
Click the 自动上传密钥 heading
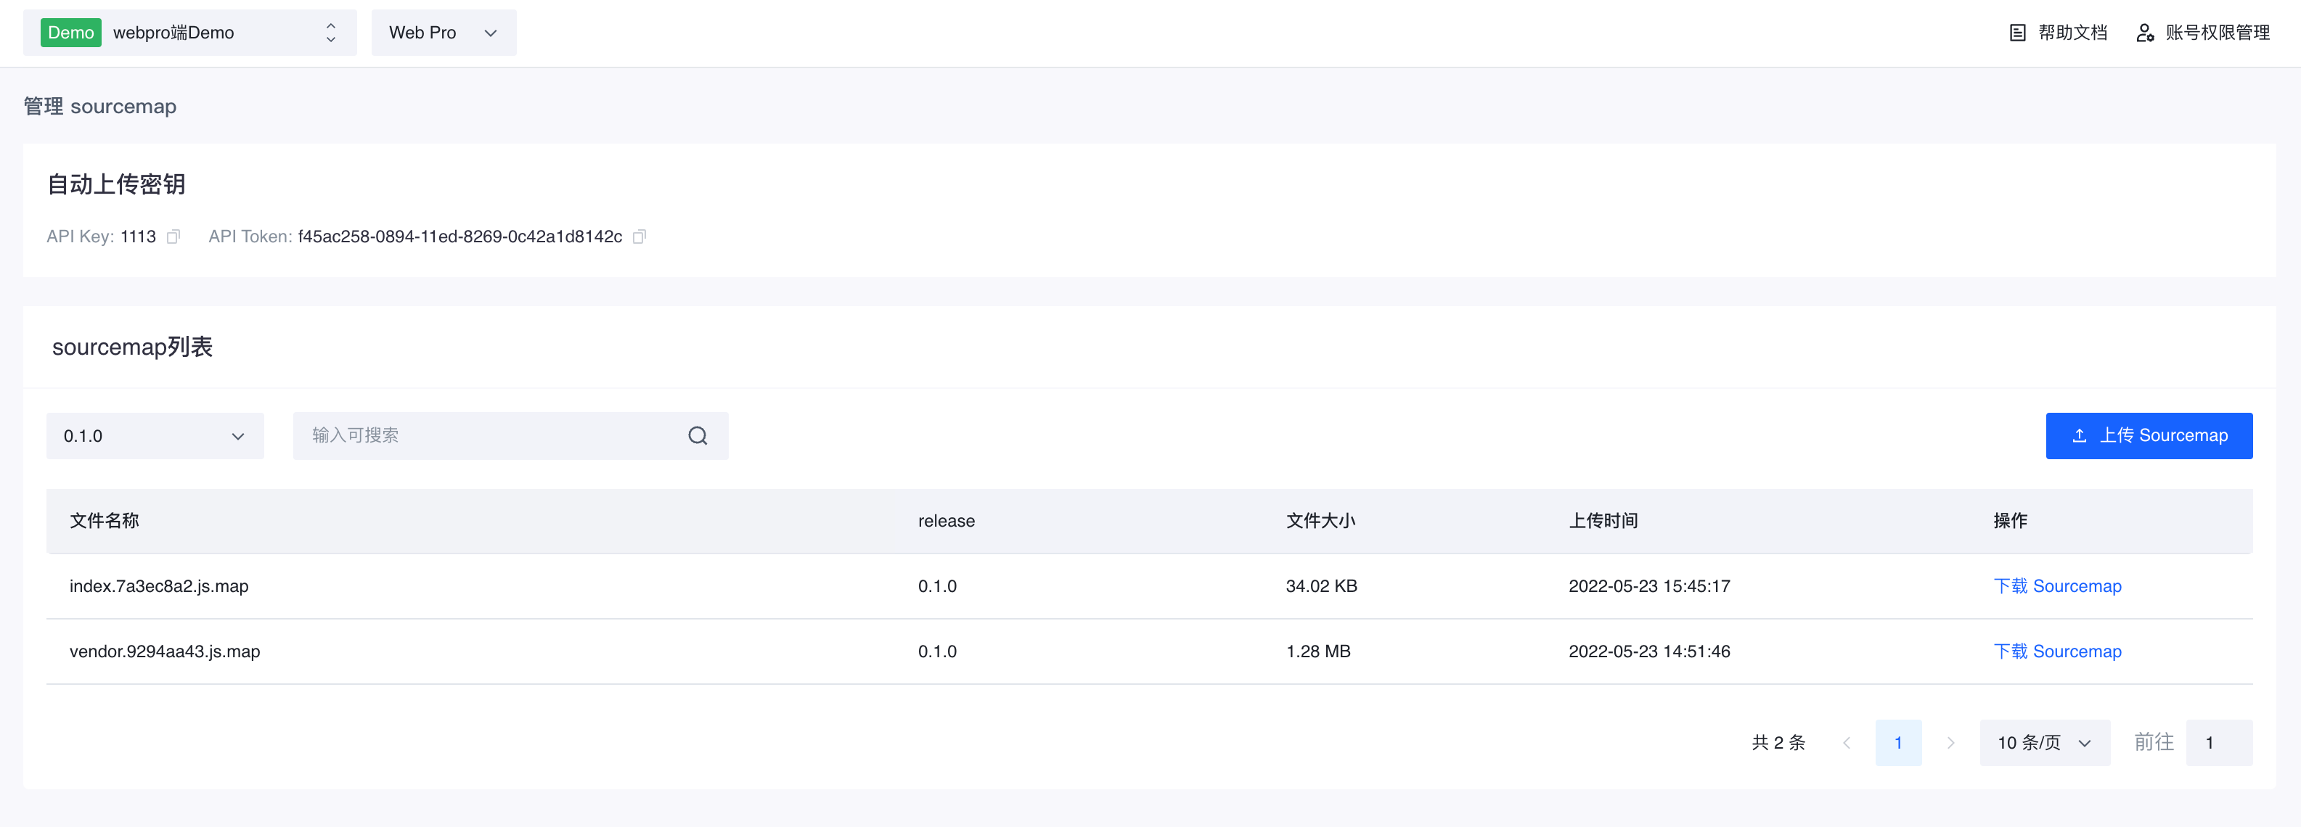click(116, 185)
